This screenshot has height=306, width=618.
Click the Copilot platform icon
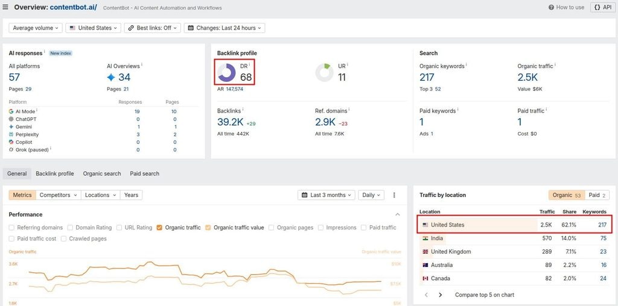[x=11, y=142]
